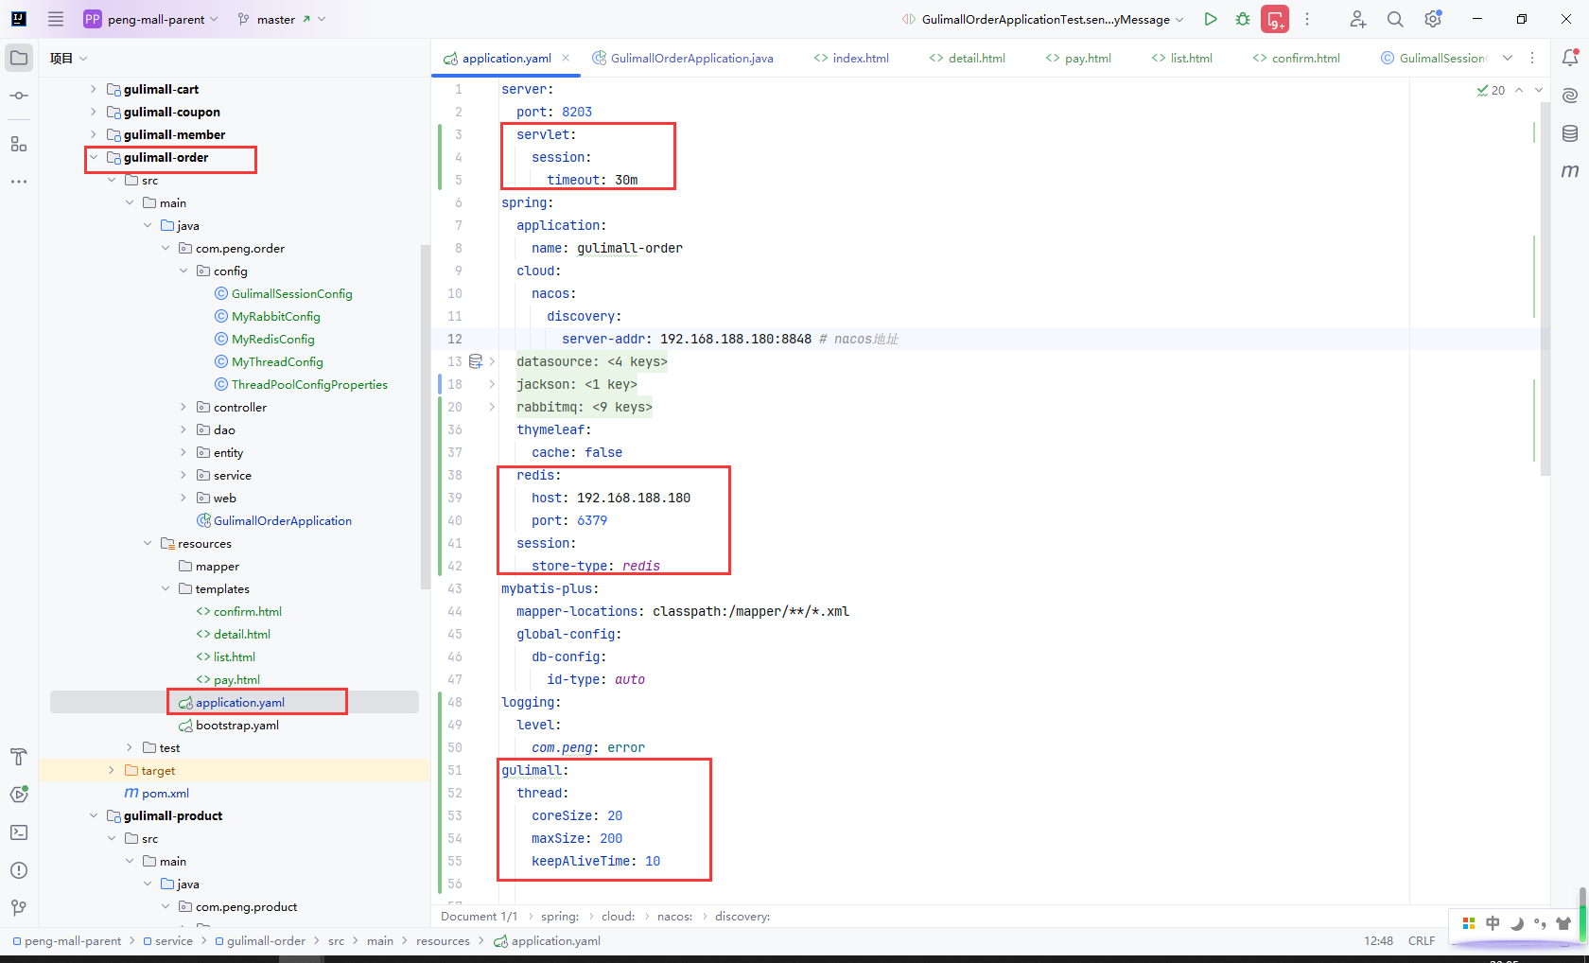Open the master branch dropdown
Screen dimensions: 1589x963
(x=281, y=19)
